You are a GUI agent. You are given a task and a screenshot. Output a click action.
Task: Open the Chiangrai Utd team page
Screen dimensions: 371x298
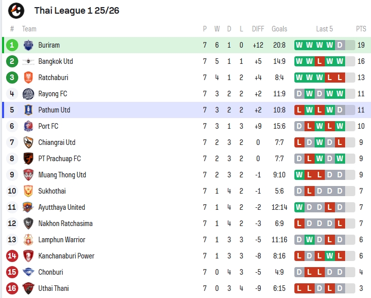(x=56, y=142)
